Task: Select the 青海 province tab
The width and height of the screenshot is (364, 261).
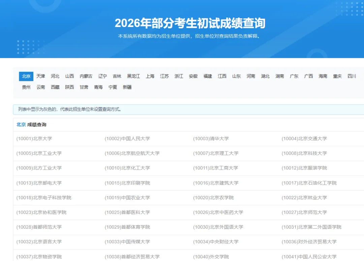Action: 98,87
